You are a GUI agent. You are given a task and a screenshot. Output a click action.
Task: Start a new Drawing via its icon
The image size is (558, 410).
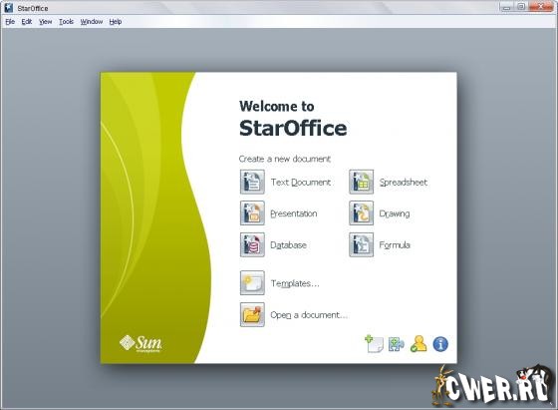(361, 213)
